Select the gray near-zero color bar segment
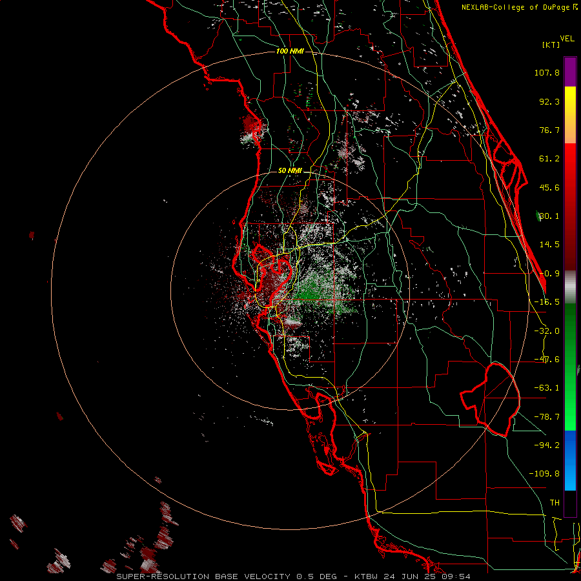Screen dimensions: 581x581 570,287
